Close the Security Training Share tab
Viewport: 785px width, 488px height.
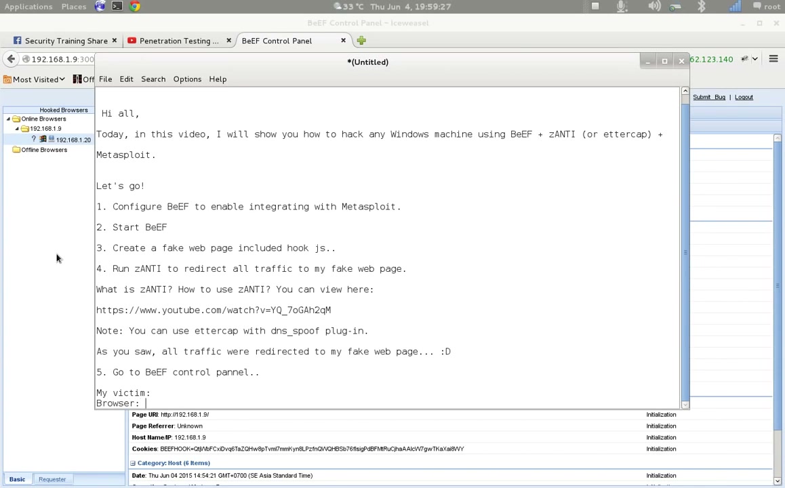coord(114,41)
